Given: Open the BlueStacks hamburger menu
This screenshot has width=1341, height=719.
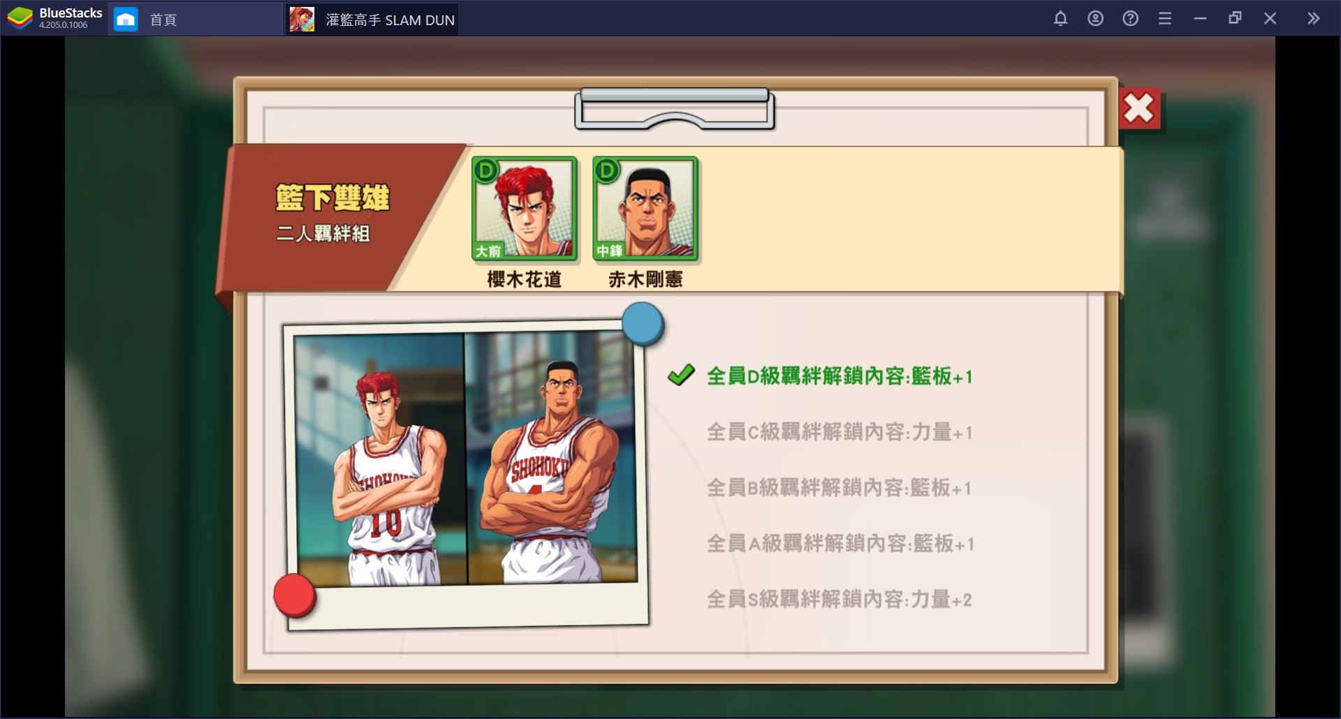Looking at the screenshot, I should [1165, 19].
